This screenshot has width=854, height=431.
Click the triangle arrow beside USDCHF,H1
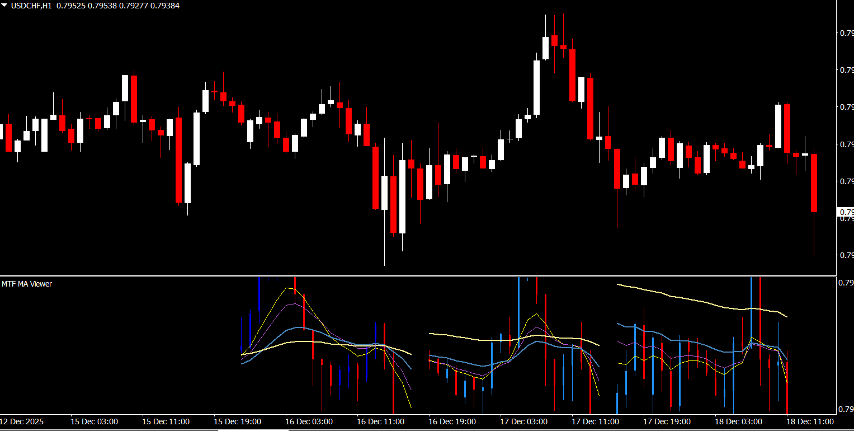point(4,6)
